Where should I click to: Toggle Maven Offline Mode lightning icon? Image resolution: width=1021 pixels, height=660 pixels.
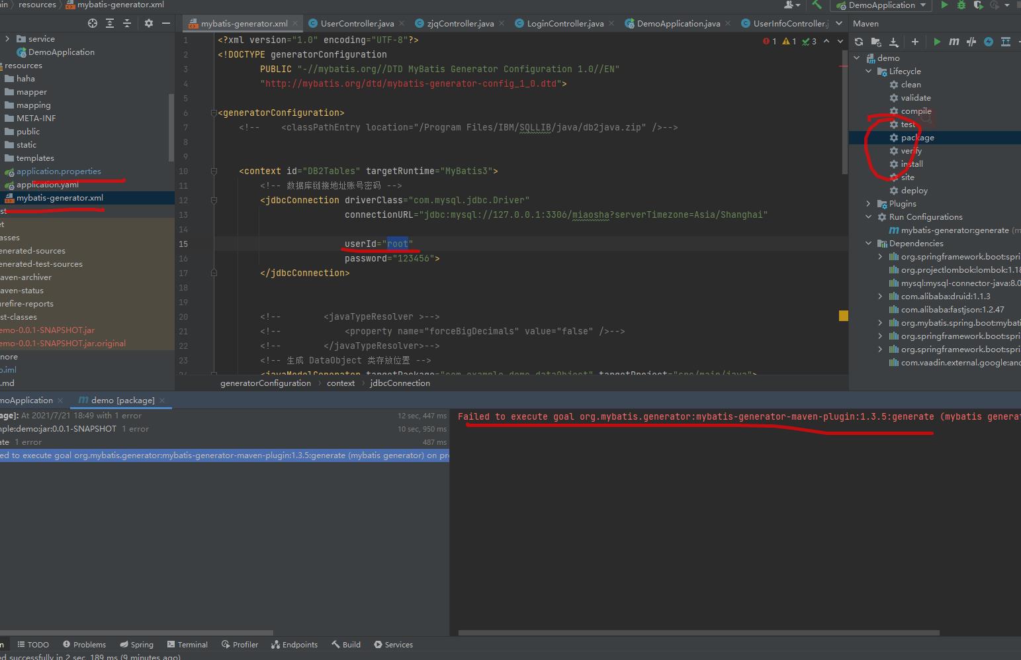[x=989, y=42]
